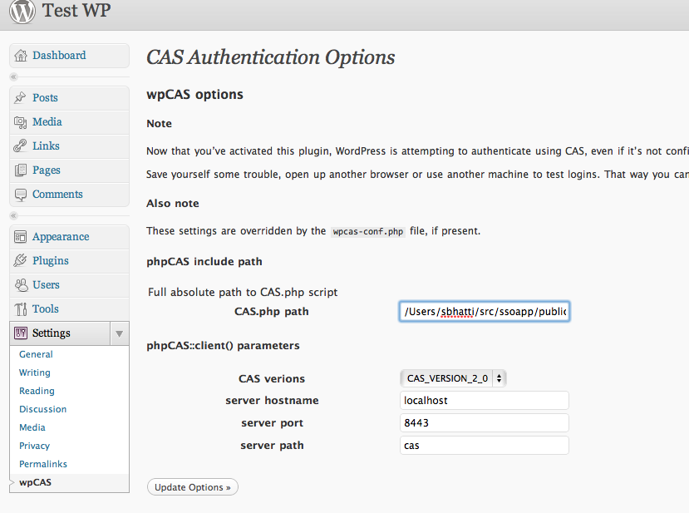
Task: Open the Settings menu label
Action: pyautogui.click(x=51, y=333)
